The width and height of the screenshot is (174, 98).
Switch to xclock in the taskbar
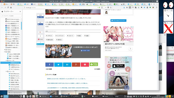click(95, 96)
